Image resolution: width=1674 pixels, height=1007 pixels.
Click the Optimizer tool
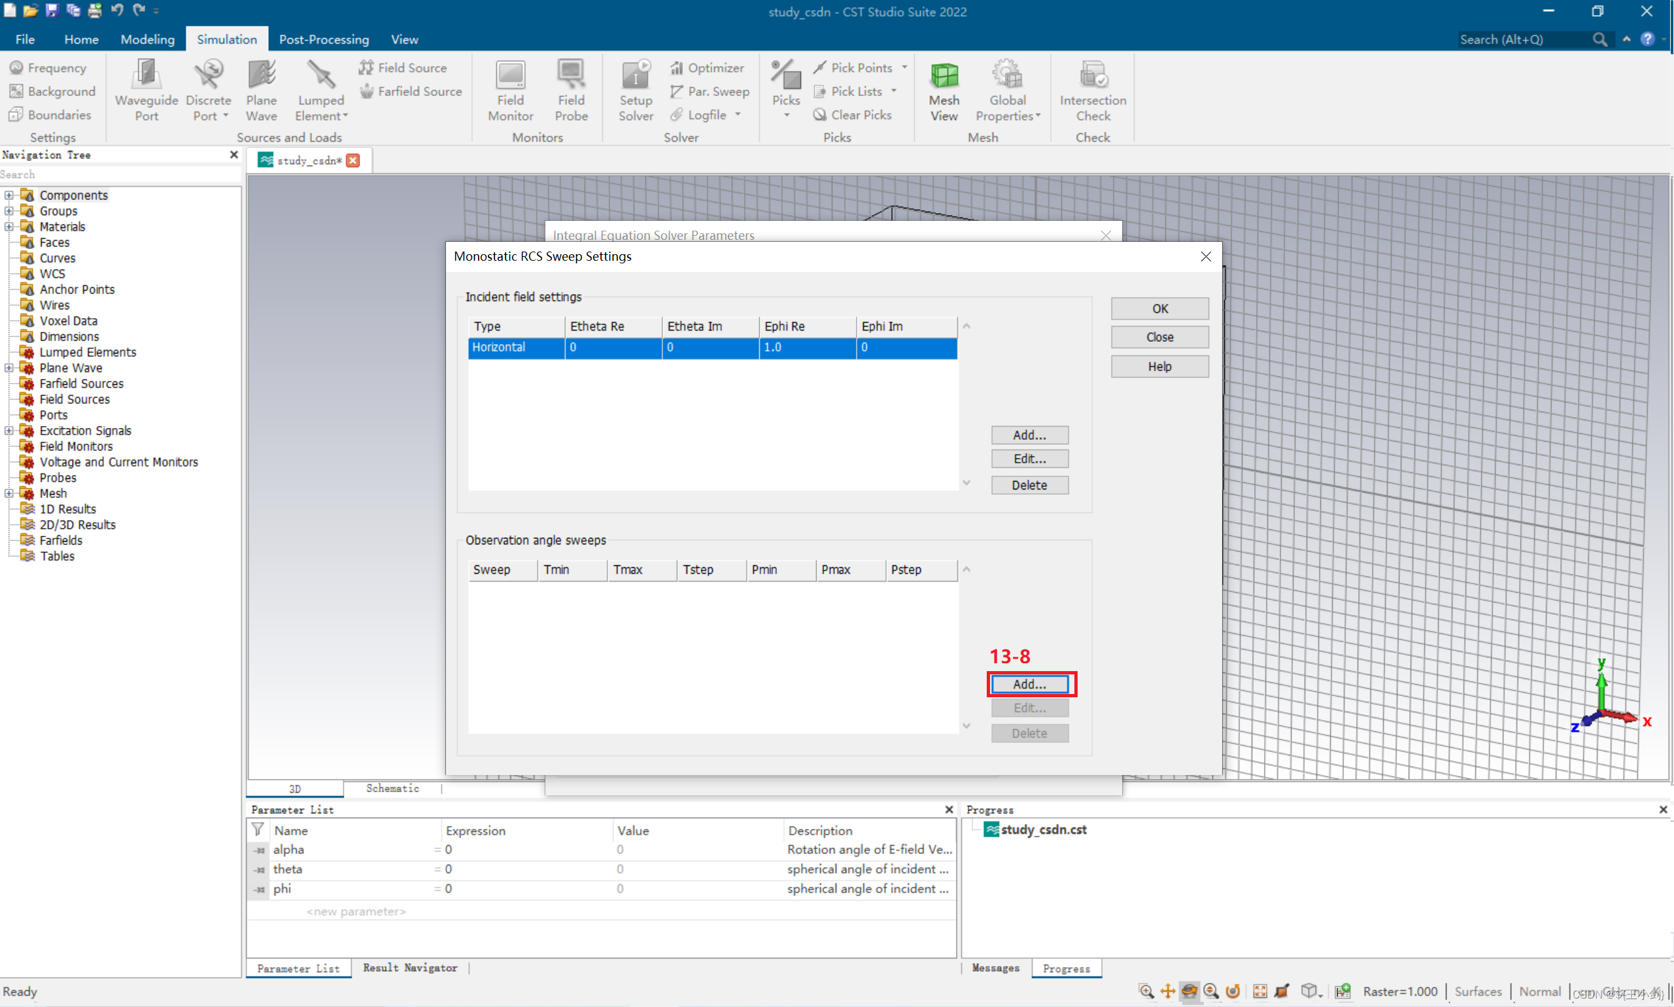click(x=708, y=68)
